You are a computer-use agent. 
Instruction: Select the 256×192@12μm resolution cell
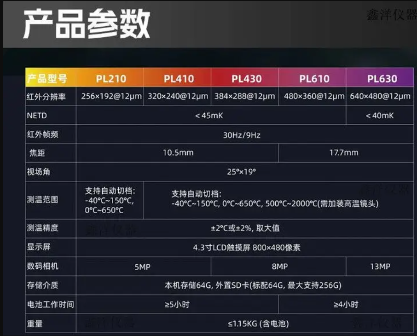110,97
